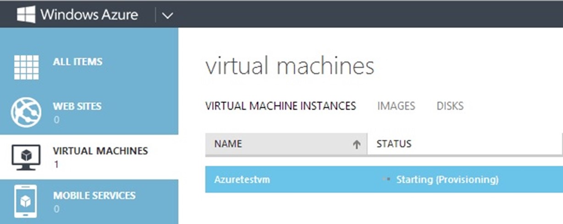Sort by the NAME column header
The width and height of the screenshot is (563, 224).
coord(286,144)
